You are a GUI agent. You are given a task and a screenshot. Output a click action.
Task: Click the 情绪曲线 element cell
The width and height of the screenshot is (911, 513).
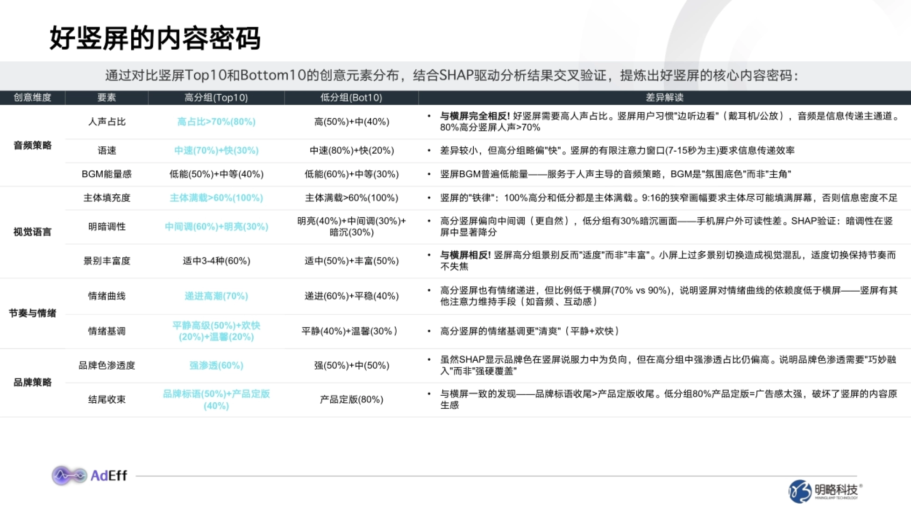(x=107, y=296)
